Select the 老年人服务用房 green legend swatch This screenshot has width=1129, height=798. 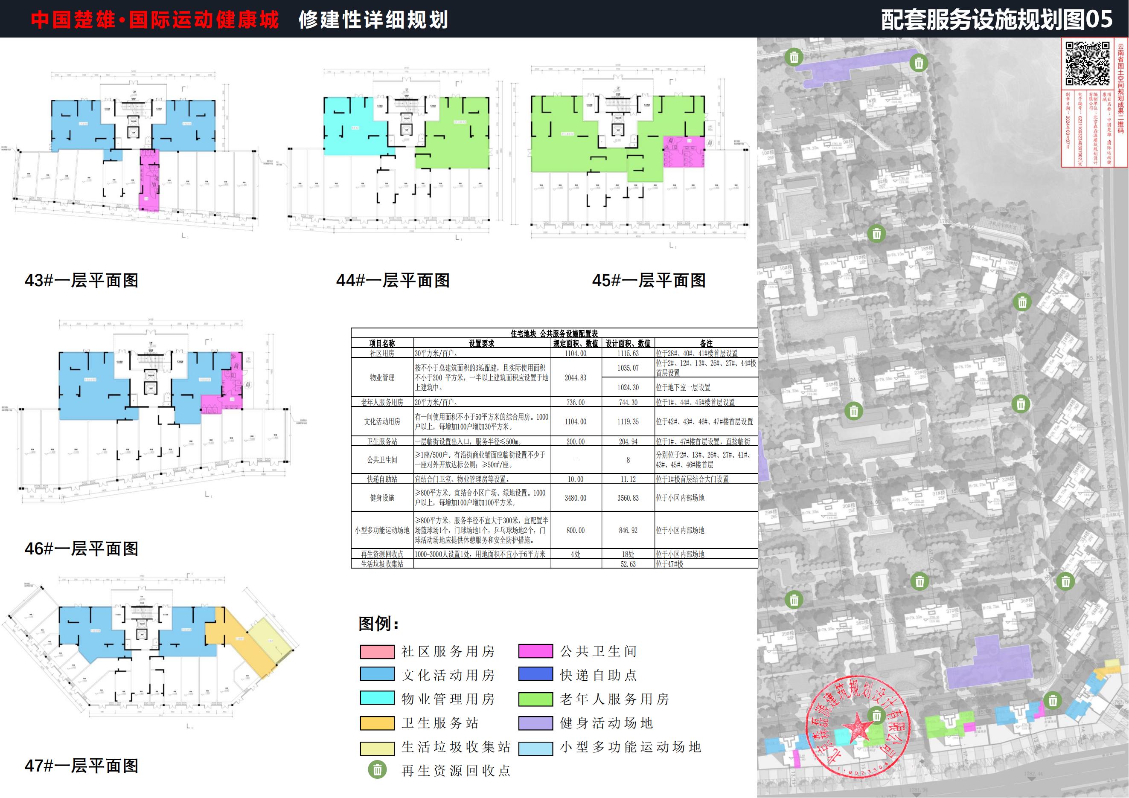click(x=535, y=699)
